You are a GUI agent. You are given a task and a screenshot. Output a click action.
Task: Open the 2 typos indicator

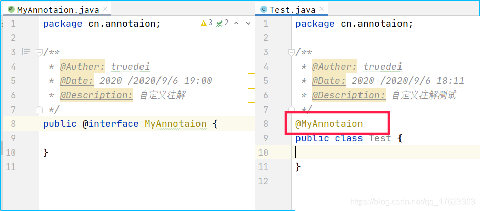(x=222, y=23)
